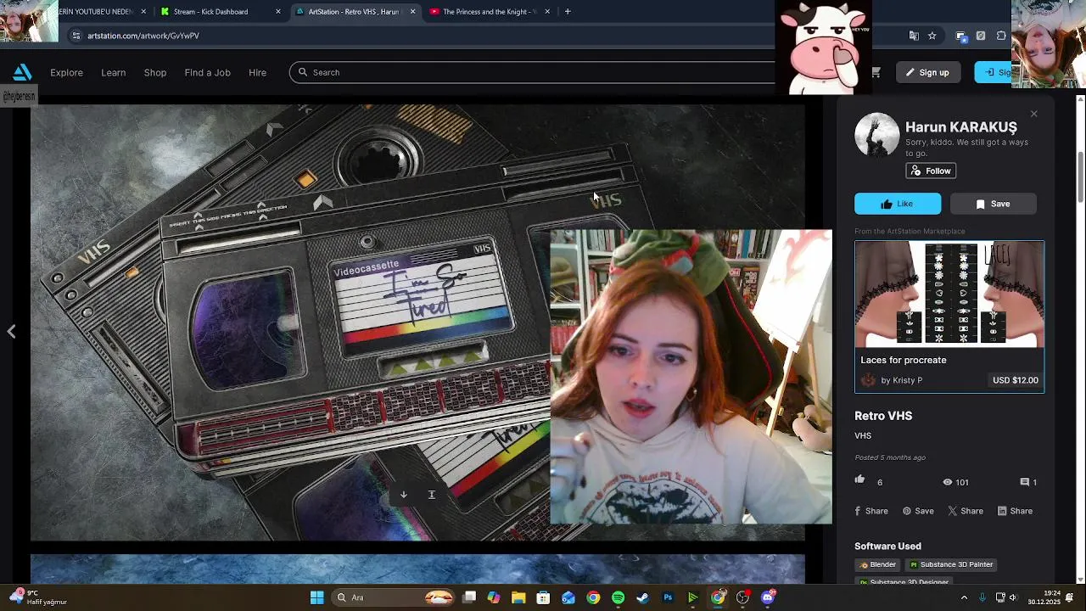The height and width of the screenshot is (611, 1086).
Task: Open Task View in taskbar
Action: 469,597
